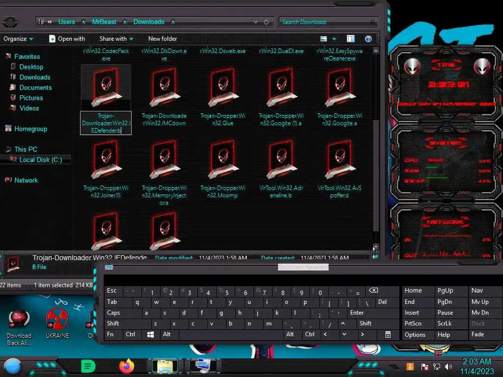Click Open with in toolbar
The height and width of the screenshot is (377, 503).
click(x=67, y=39)
